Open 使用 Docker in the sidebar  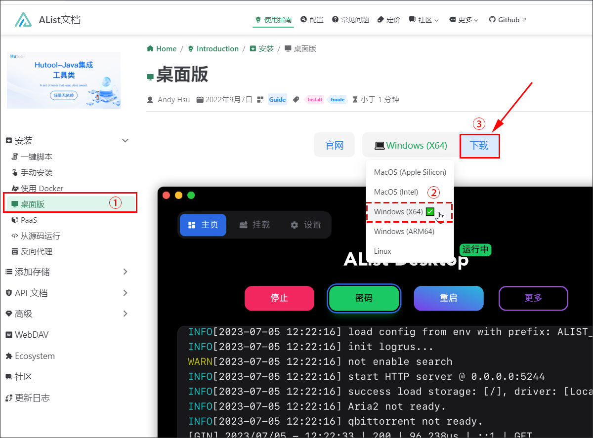tap(38, 188)
